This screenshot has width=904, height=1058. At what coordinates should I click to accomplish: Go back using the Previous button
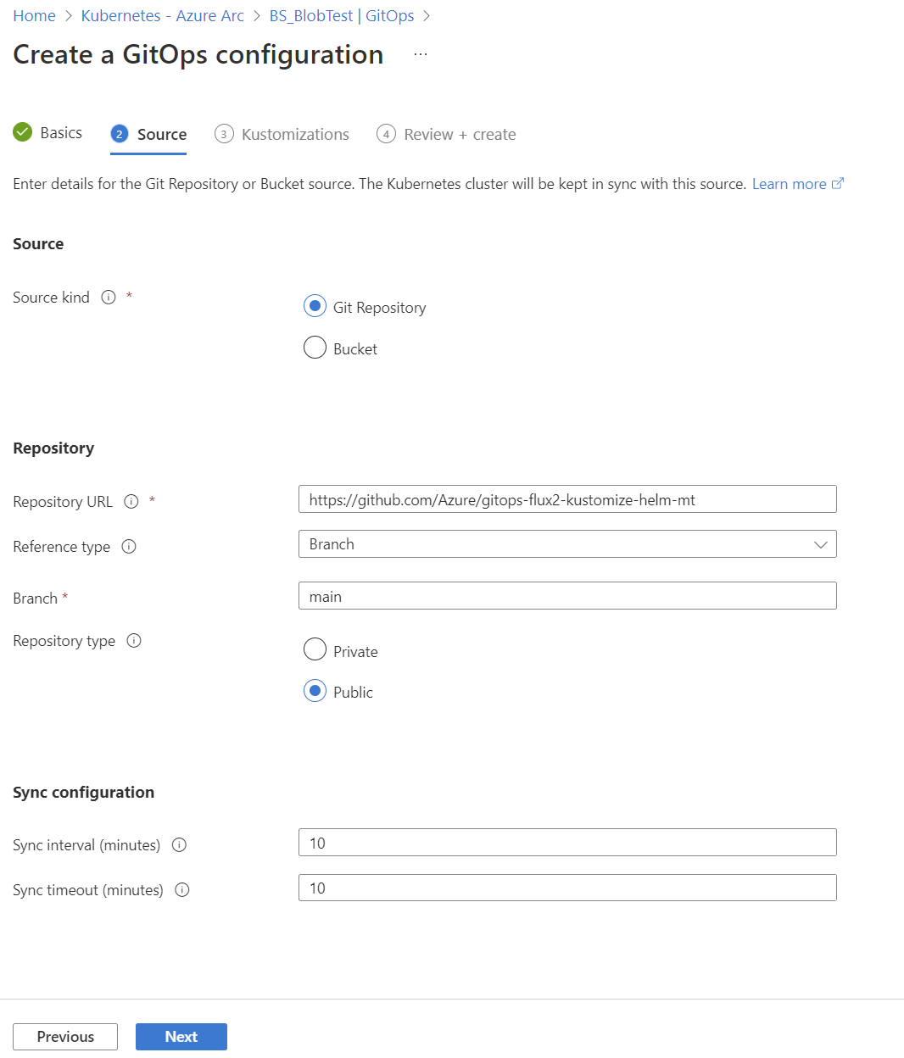[x=65, y=1036]
